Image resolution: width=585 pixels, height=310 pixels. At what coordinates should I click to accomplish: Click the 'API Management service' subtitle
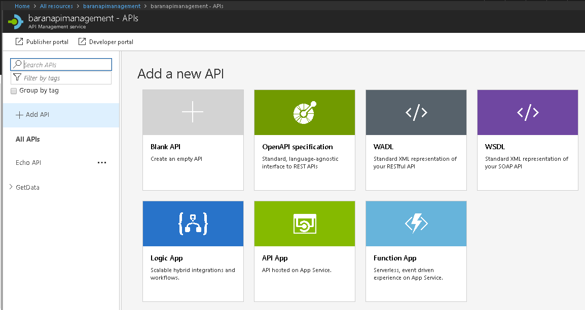click(57, 27)
